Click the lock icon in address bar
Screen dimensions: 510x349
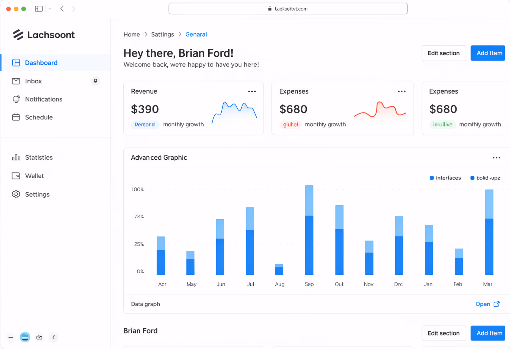[x=270, y=9]
